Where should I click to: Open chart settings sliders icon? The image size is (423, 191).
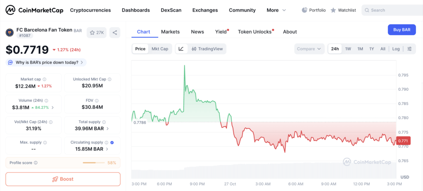pos(409,49)
